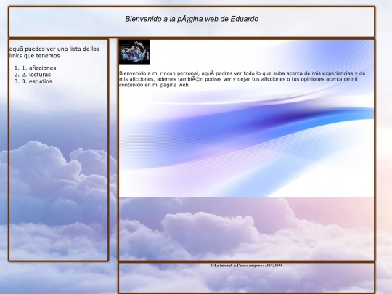The image size is (392, 294).
Task: Click the sidebar text about "lista de los links"
Action: [54, 52]
